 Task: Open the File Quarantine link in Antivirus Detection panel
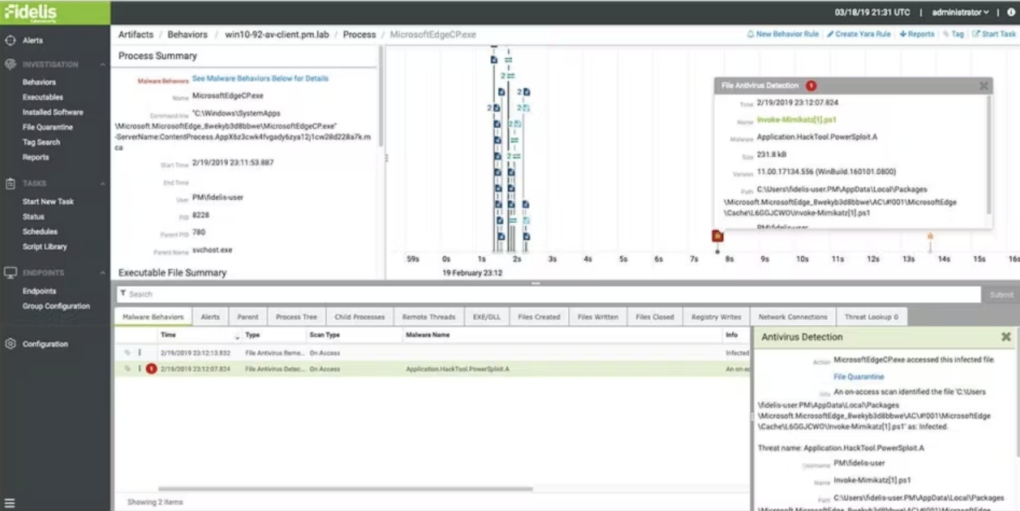coord(858,377)
